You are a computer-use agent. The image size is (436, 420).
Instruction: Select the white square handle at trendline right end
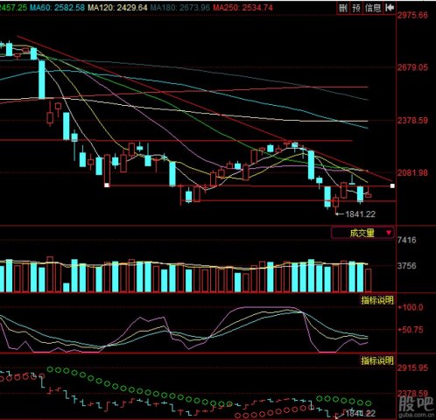392,185
